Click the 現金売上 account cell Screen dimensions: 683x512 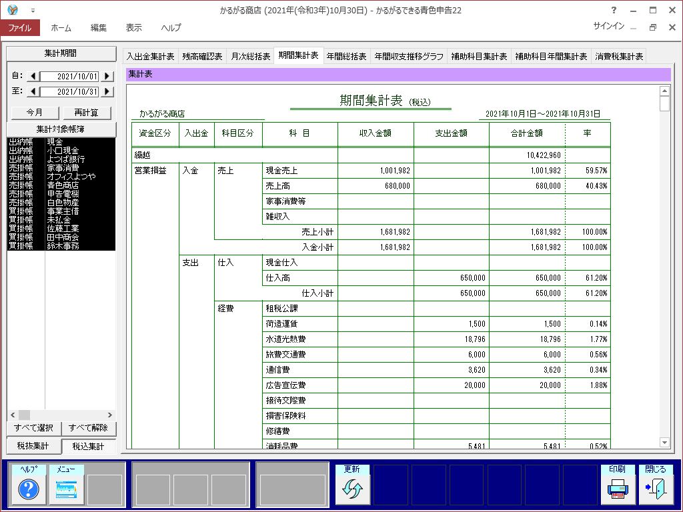tap(299, 171)
